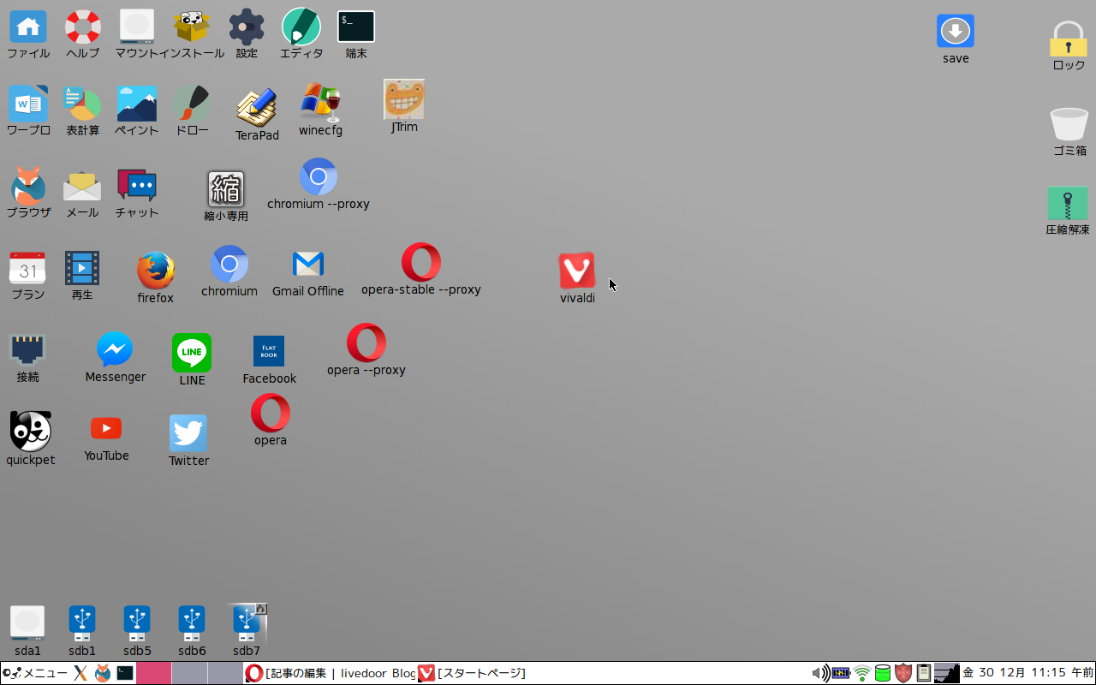Open the Twitter desktop icon
This screenshot has width=1096, height=685.
click(188, 433)
